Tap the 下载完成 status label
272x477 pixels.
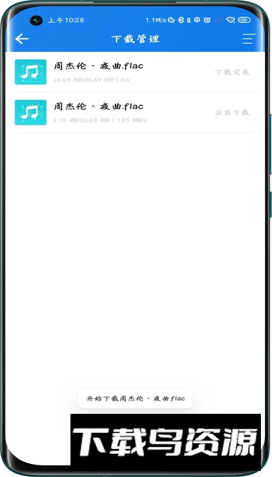[x=232, y=72]
